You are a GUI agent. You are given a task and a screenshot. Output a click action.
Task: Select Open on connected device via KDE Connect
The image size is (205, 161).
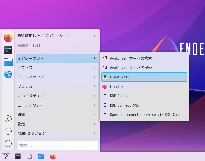144,115
